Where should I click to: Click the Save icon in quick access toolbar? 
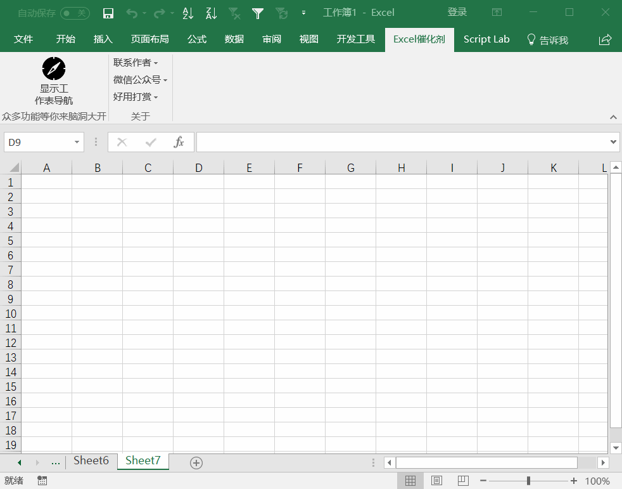[108, 13]
